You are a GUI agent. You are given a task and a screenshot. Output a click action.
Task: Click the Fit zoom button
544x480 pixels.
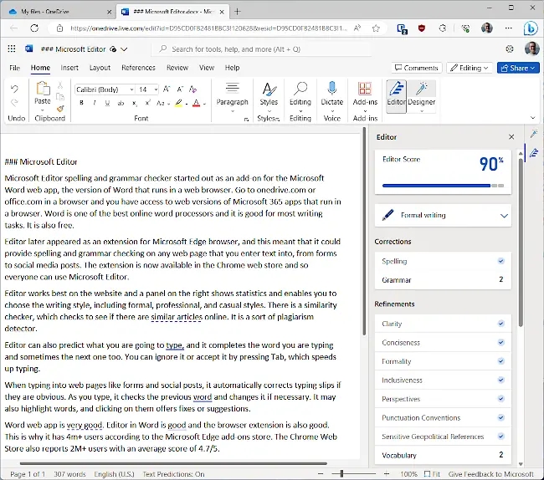pos(432,474)
